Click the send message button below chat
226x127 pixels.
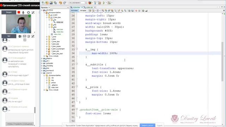(20, 124)
